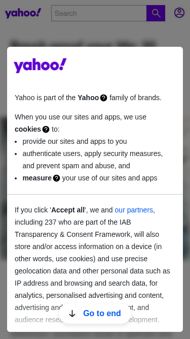This screenshot has height=339, width=190.
Task: Open the 'our partners' link
Action: point(134,210)
